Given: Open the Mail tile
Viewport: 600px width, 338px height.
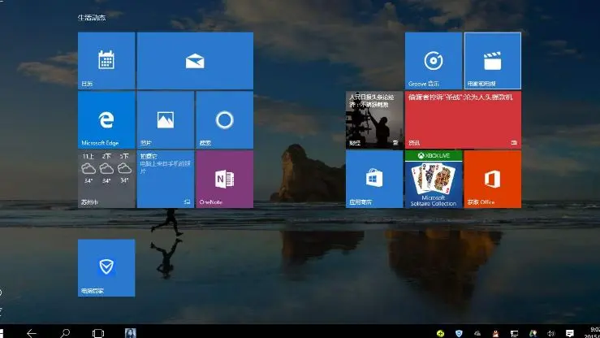Looking at the screenshot, I should pos(195,60).
